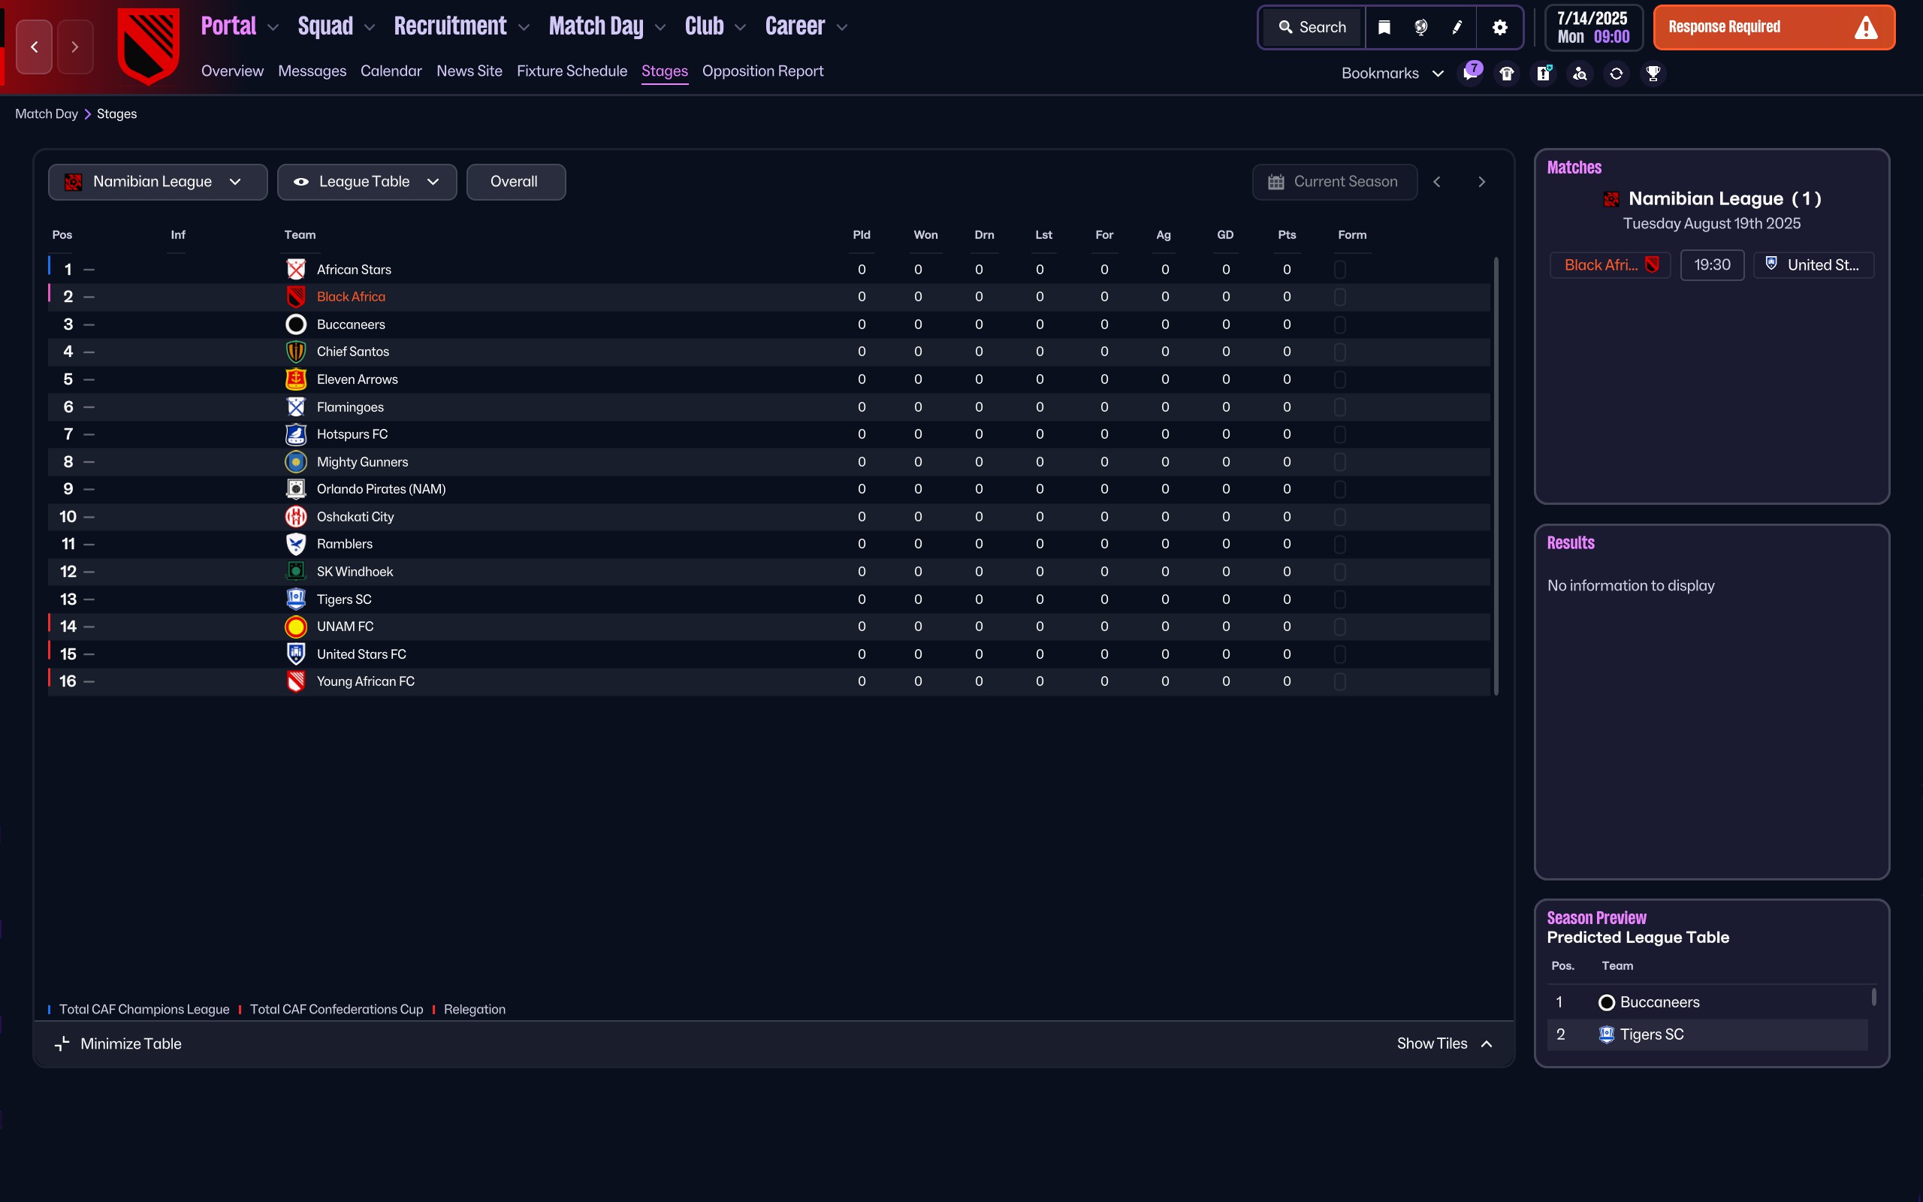Go to next season arrow
The width and height of the screenshot is (1923, 1202).
coord(1481,182)
